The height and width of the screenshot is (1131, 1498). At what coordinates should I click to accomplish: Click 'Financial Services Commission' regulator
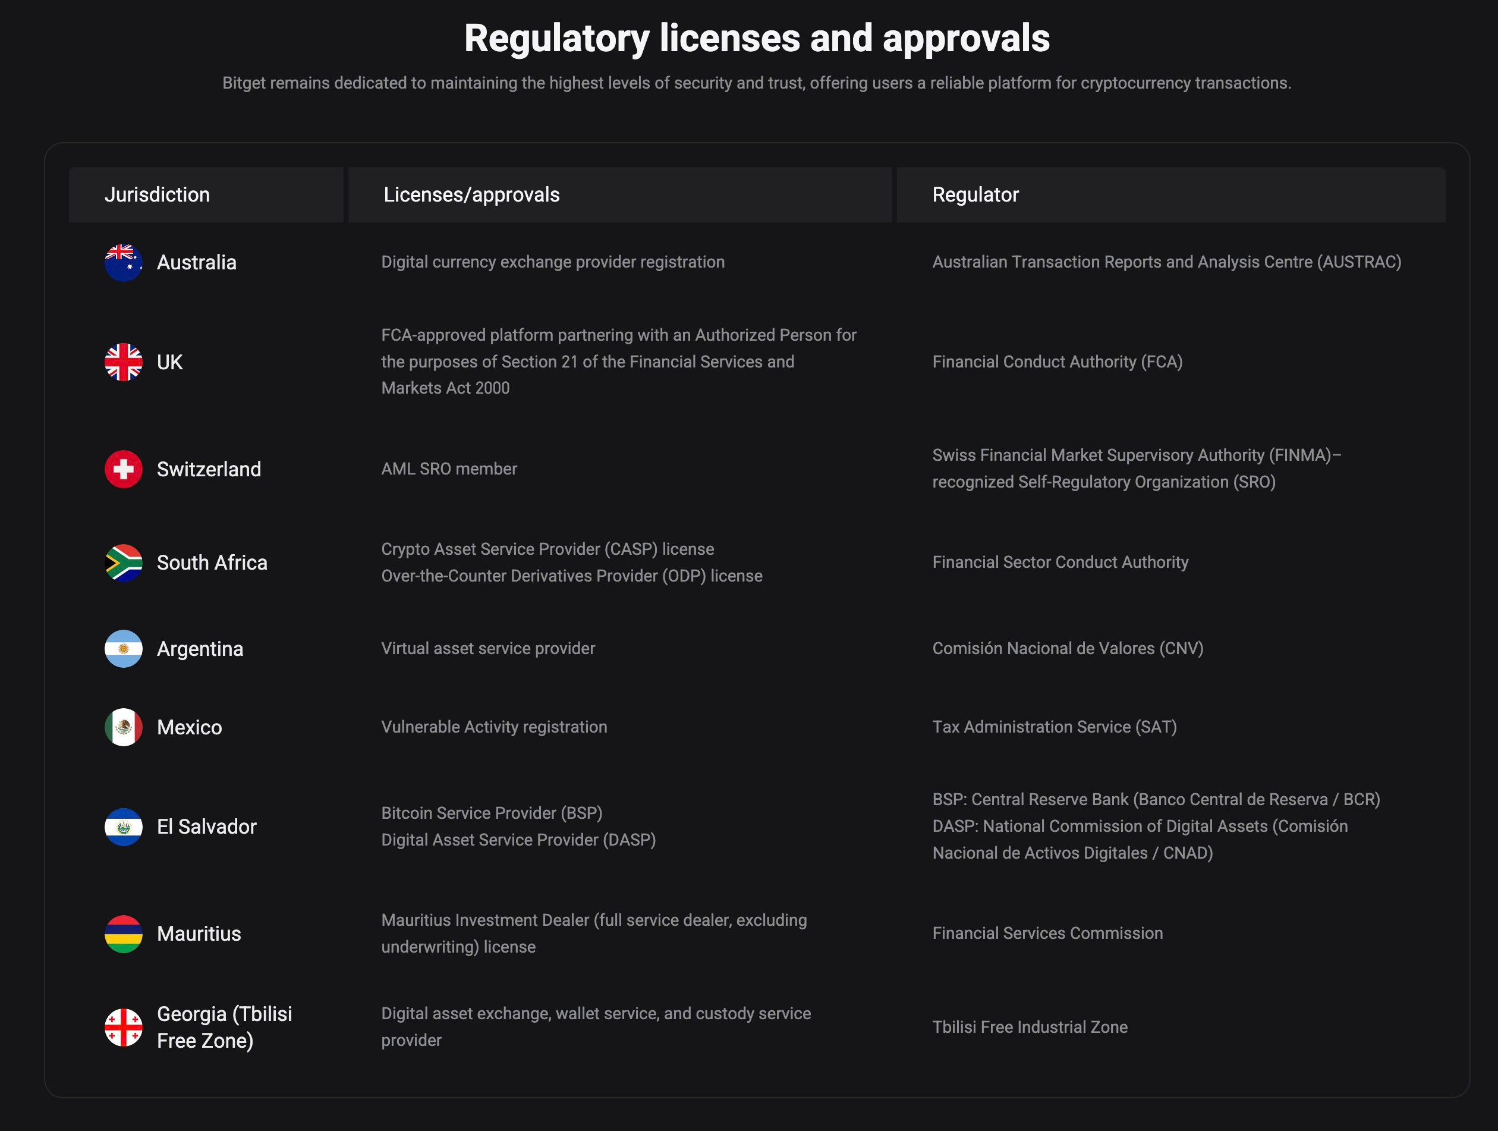click(x=1047, y=934)
